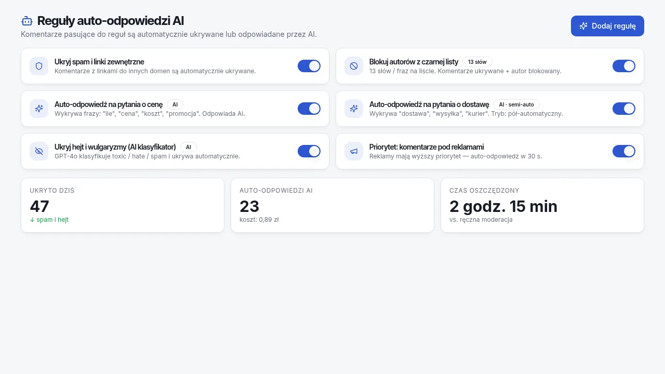Click the spam i hejt green trend text
Screen dimensions: 665x374
pyautogui.click(x=49, y=220)
